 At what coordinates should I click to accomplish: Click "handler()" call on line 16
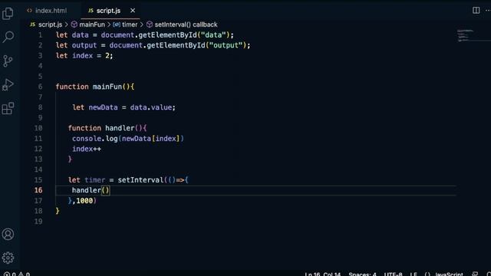click(91, 190)
